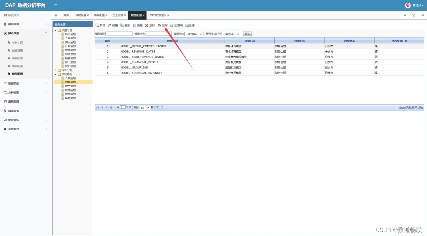The width and height of the screenshot is (427, 236).
Task: Click the tab-scroll-left double arrow icon
Action: 55,15
